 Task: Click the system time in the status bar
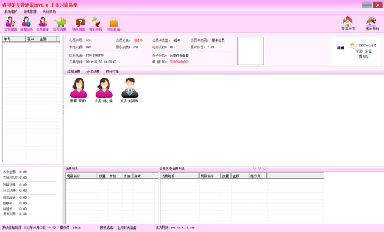29,228
